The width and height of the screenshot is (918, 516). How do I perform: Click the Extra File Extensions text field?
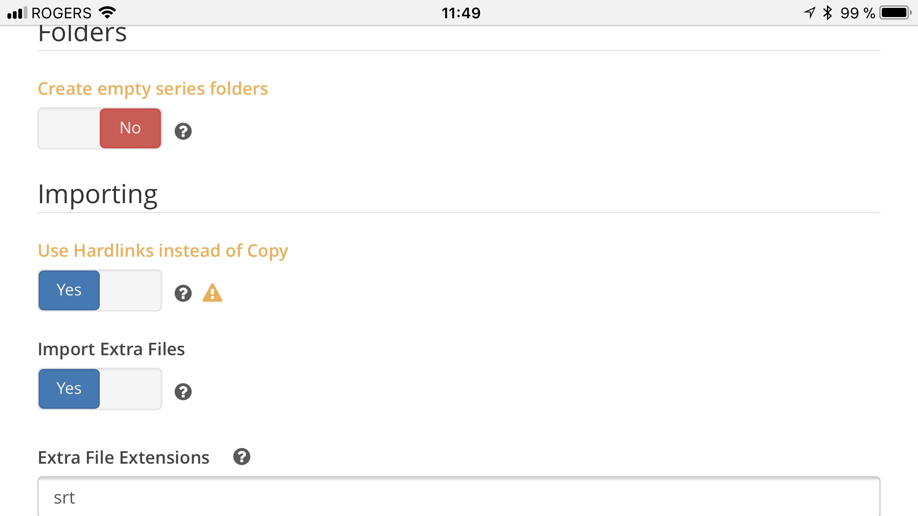coord(459,496)
